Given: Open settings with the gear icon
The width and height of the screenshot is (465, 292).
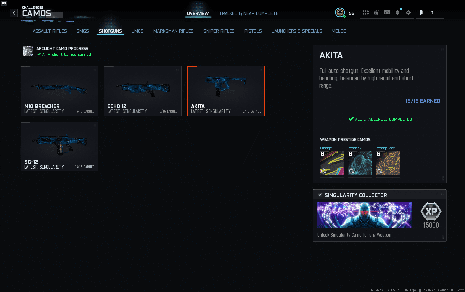Looking at the screenshot, I should [408, 13].
